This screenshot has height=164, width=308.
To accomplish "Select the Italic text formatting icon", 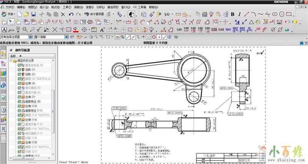I will pyautogui.click(x=239, y=14).
